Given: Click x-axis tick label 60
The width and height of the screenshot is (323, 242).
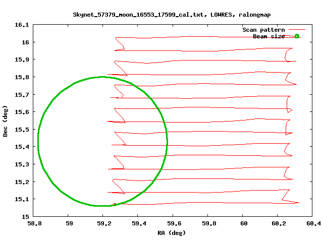Looking at the screenshot, I should (244, 223).
